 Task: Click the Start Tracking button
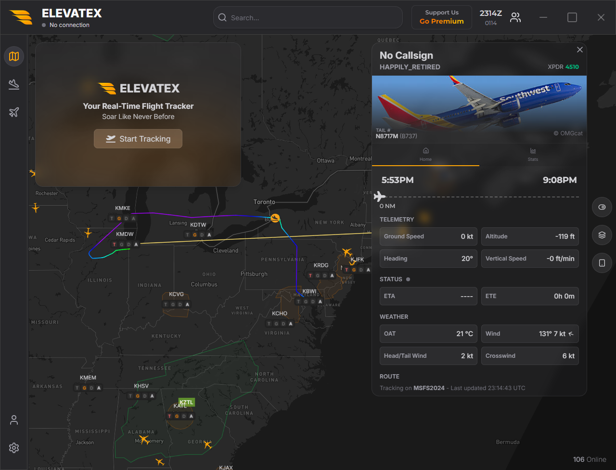pos(138,139)
